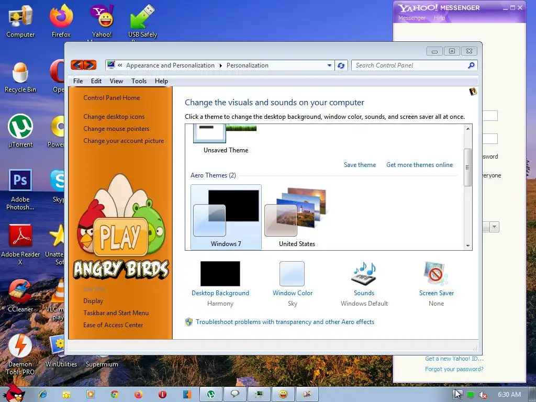The width and height of the screenshot is (536, 402).
Task: Click Change your account picture link
Action: click(124, 141)
